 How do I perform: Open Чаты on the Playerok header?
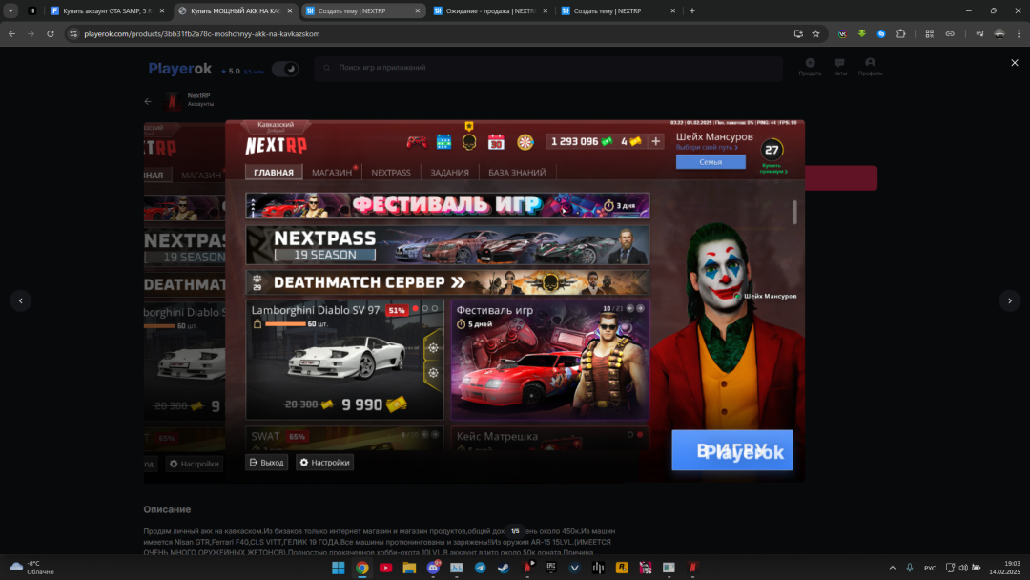pyautogui.click(x=839, y=67)
